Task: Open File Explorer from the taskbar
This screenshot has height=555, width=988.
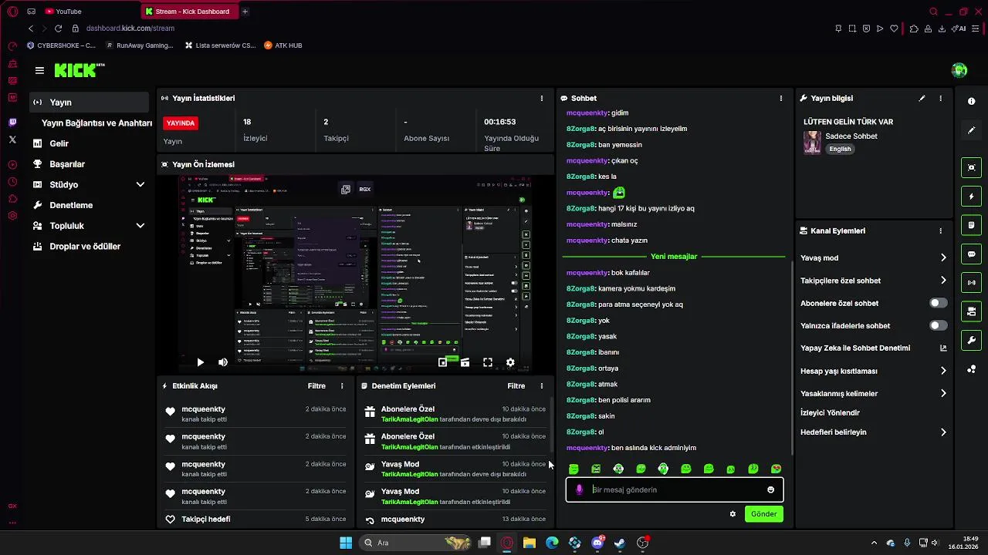Action: (530, 543)
